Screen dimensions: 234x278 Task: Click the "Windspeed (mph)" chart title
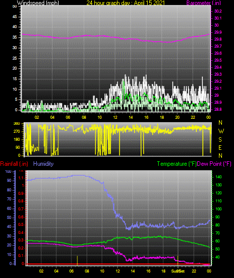(38, 3)
